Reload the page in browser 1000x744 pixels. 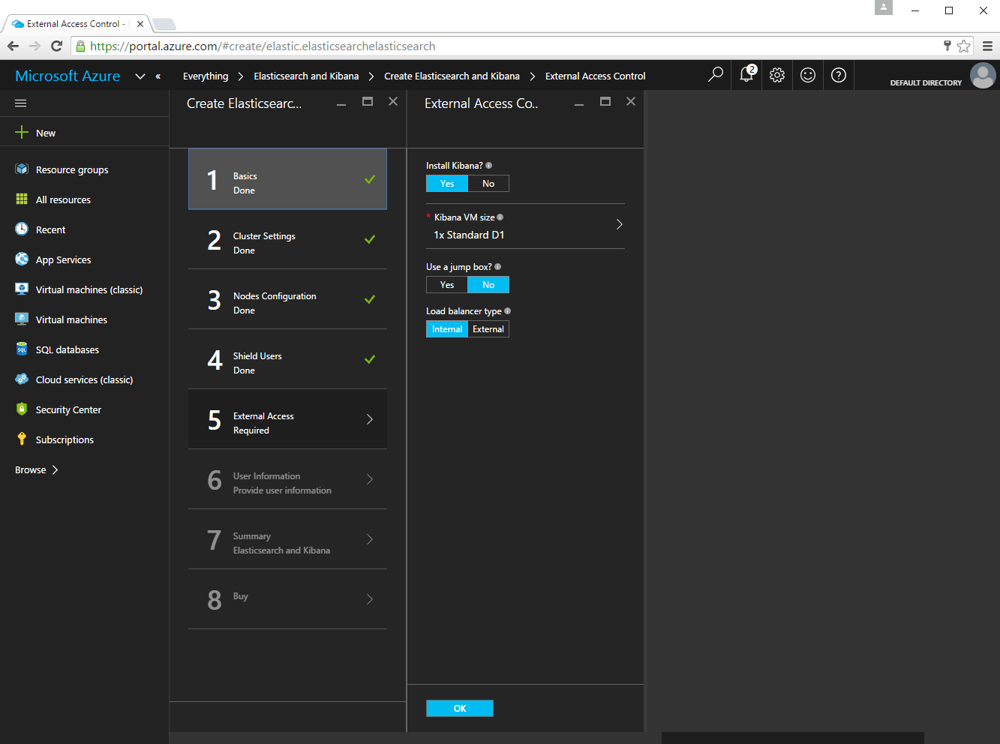(x=56, y=46)
